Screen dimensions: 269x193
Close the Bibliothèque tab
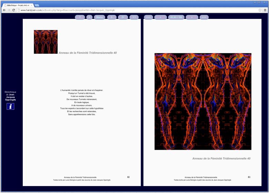(31, 5)
